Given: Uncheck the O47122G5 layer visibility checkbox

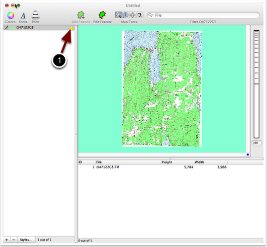Looking at the screenshot, I should pyautogui.click(x=6, y=28).
